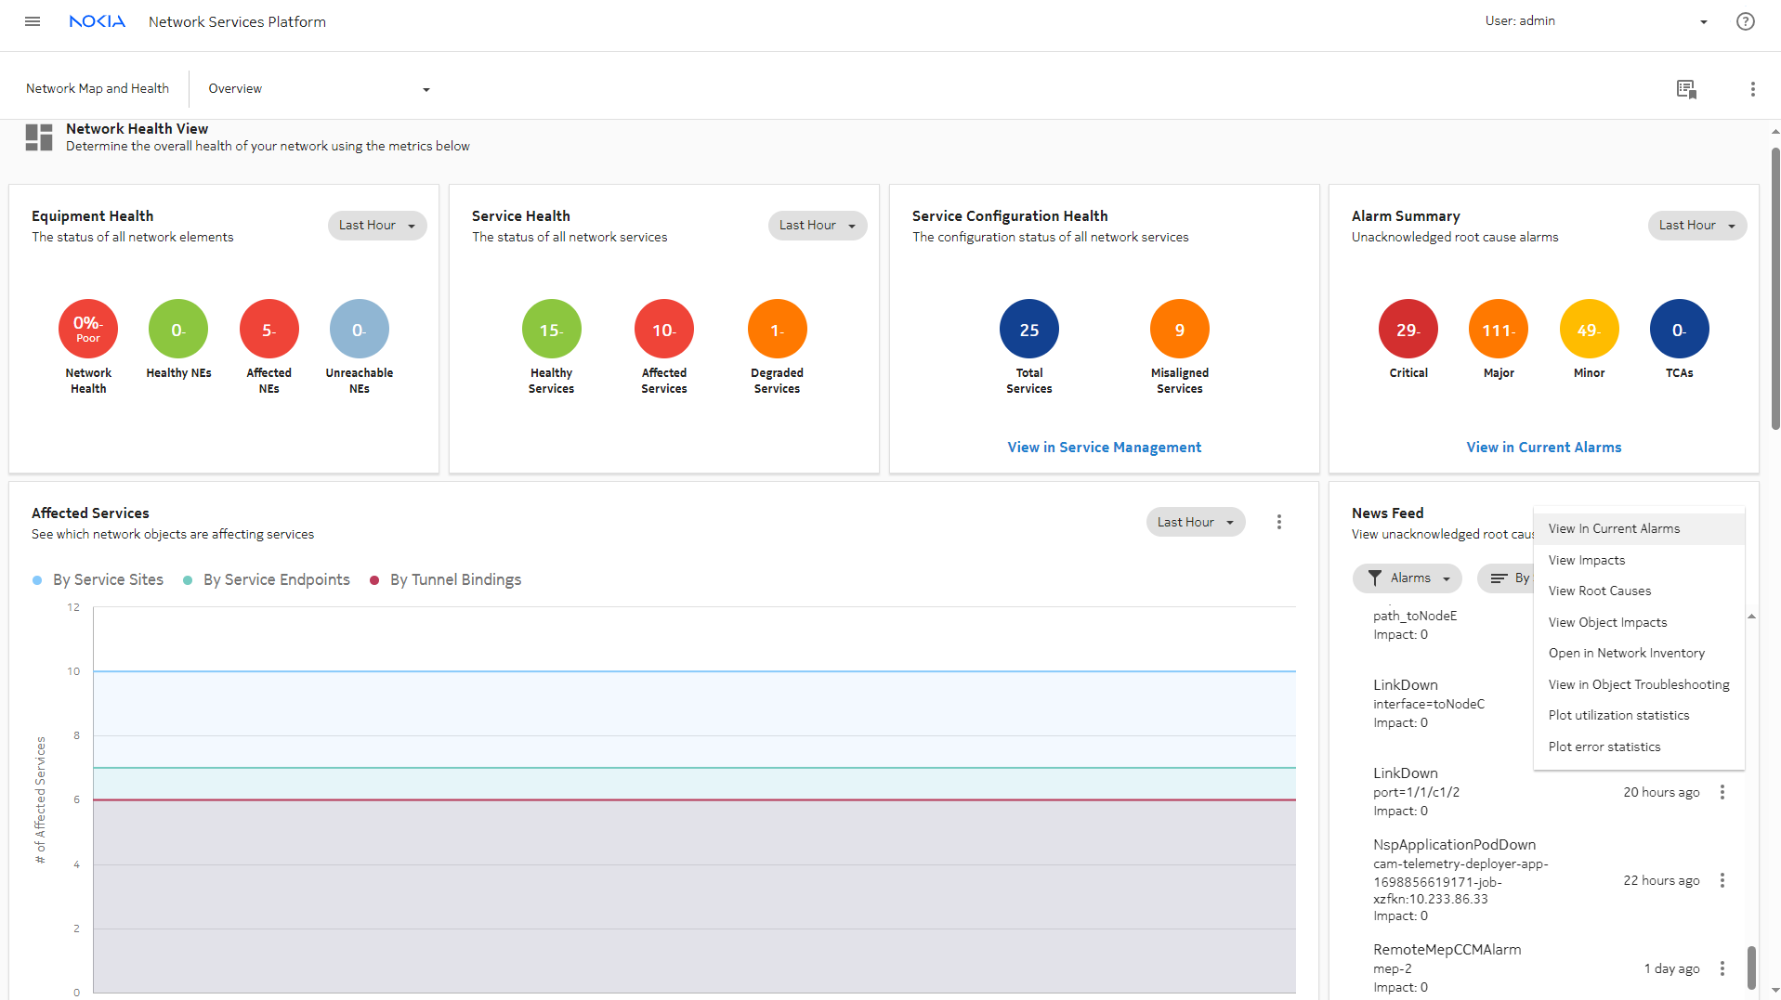
Task: Select Plot error statistics menu item
Action: point(1639,747)
